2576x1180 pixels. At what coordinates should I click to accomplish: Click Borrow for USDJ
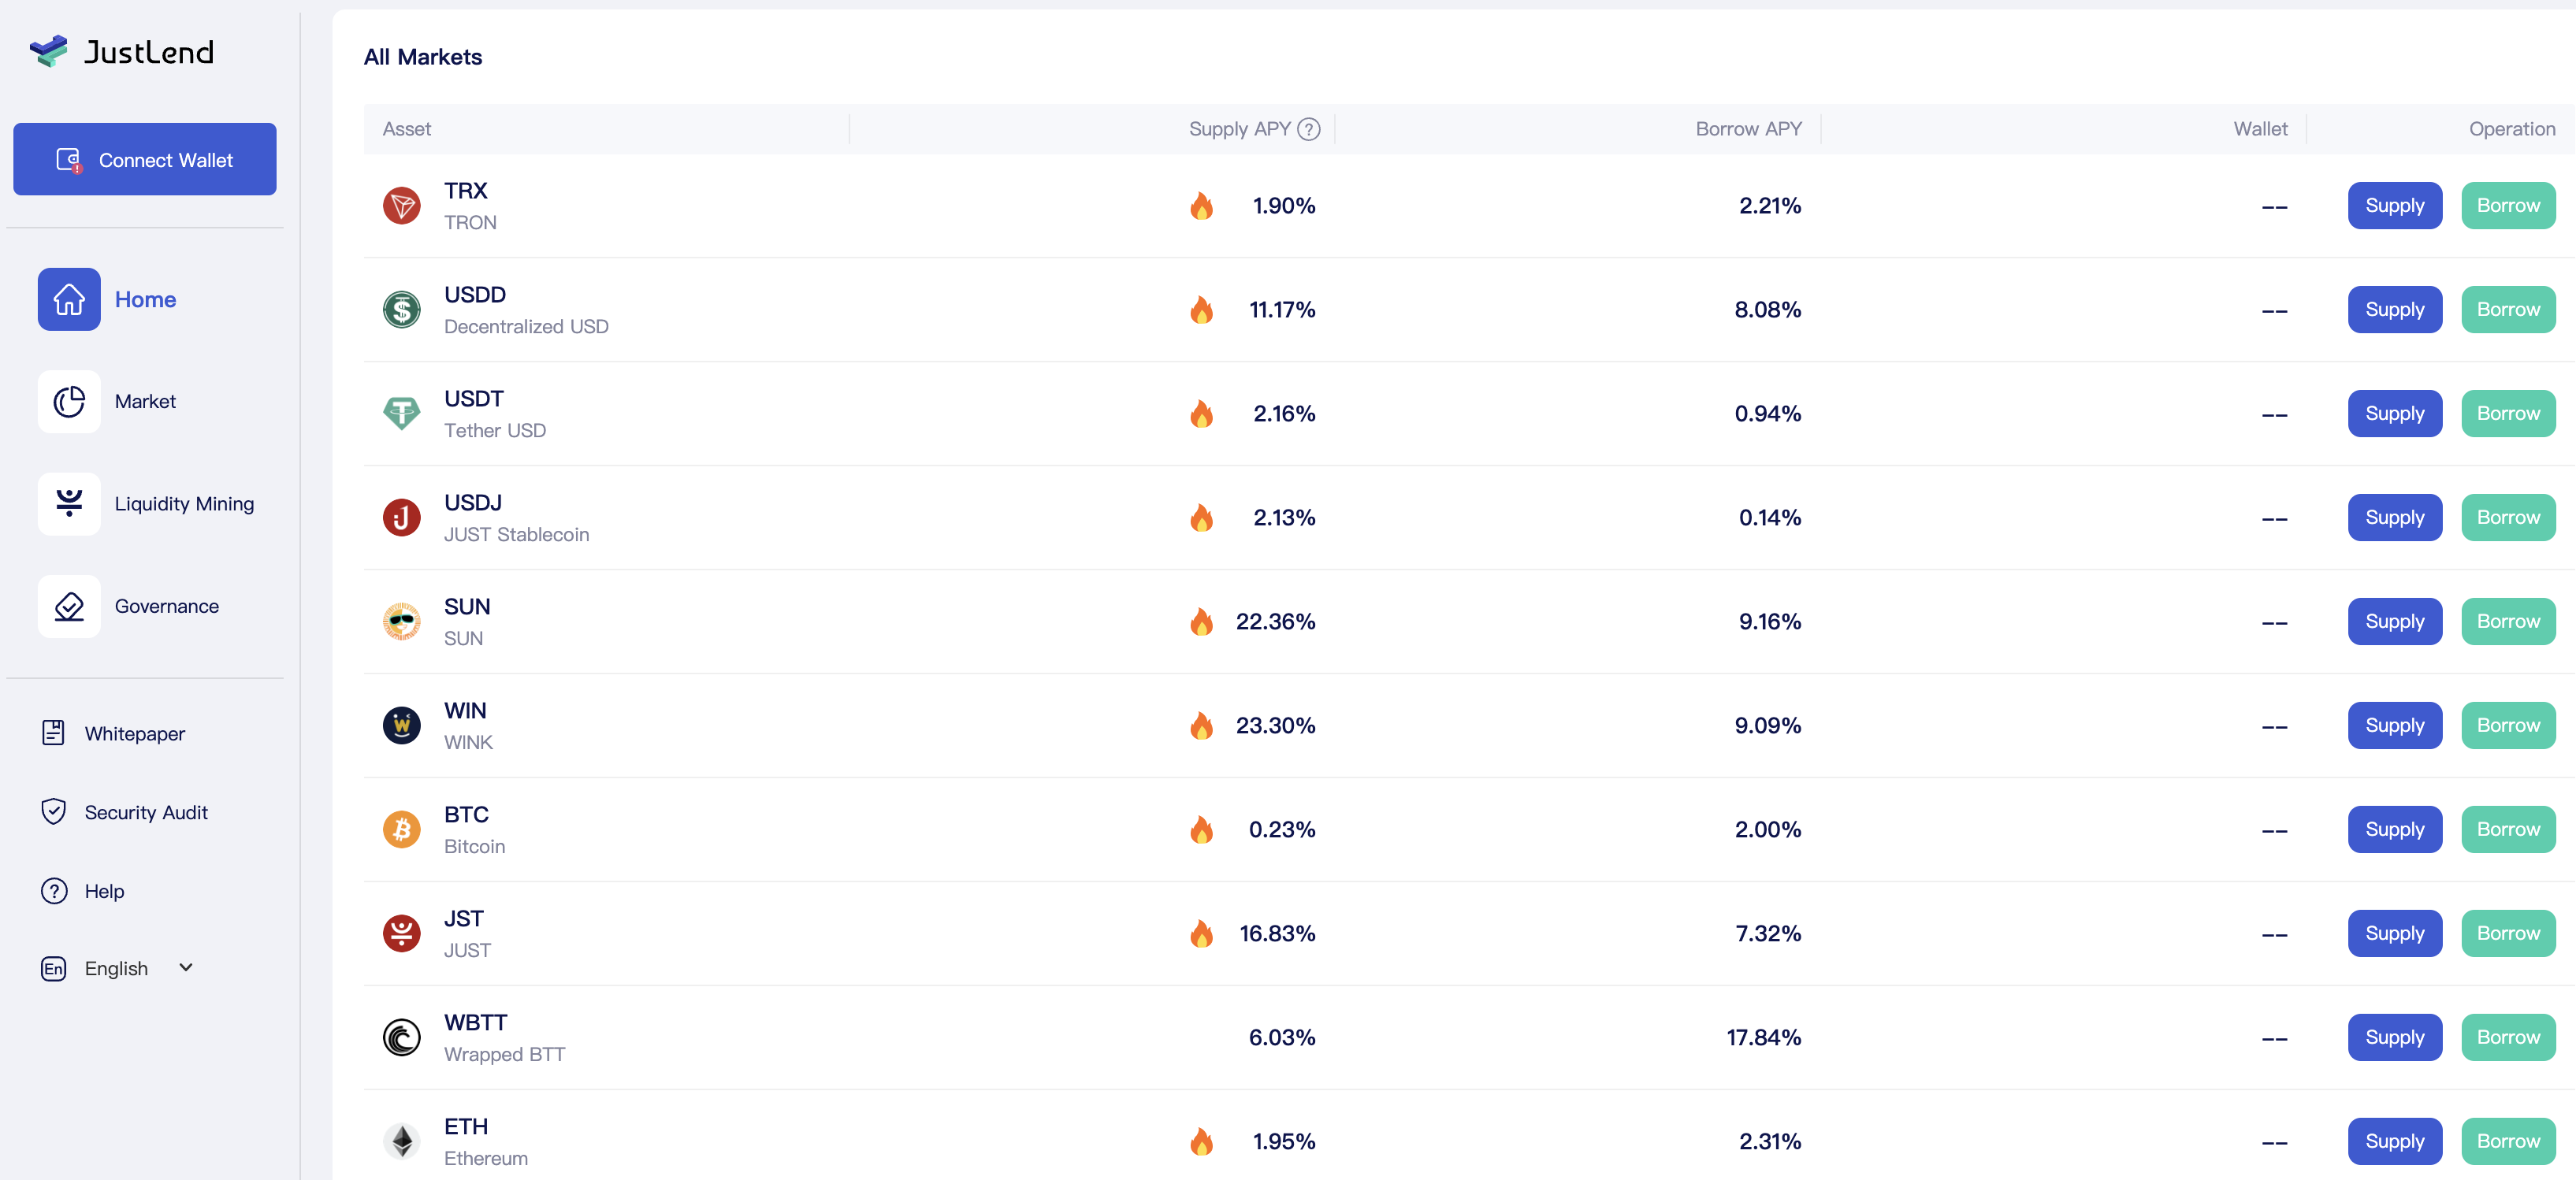click(2507, 518)
